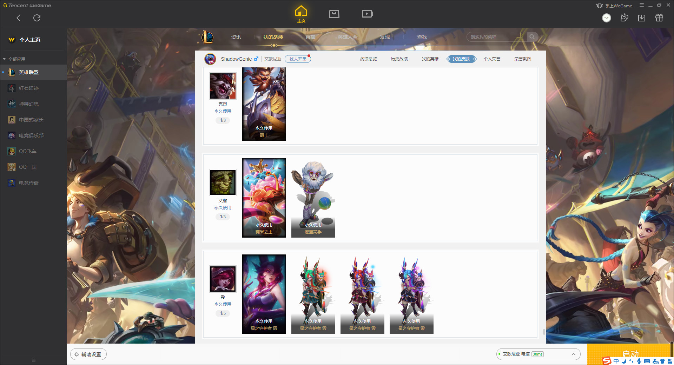Click 霞 skin count 1/5 badge
Screen dimensions: 674x365
pos(223,313)
